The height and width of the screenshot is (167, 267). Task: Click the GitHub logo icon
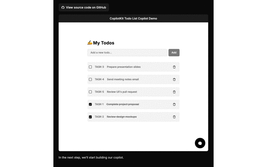(x=63, y=8)
